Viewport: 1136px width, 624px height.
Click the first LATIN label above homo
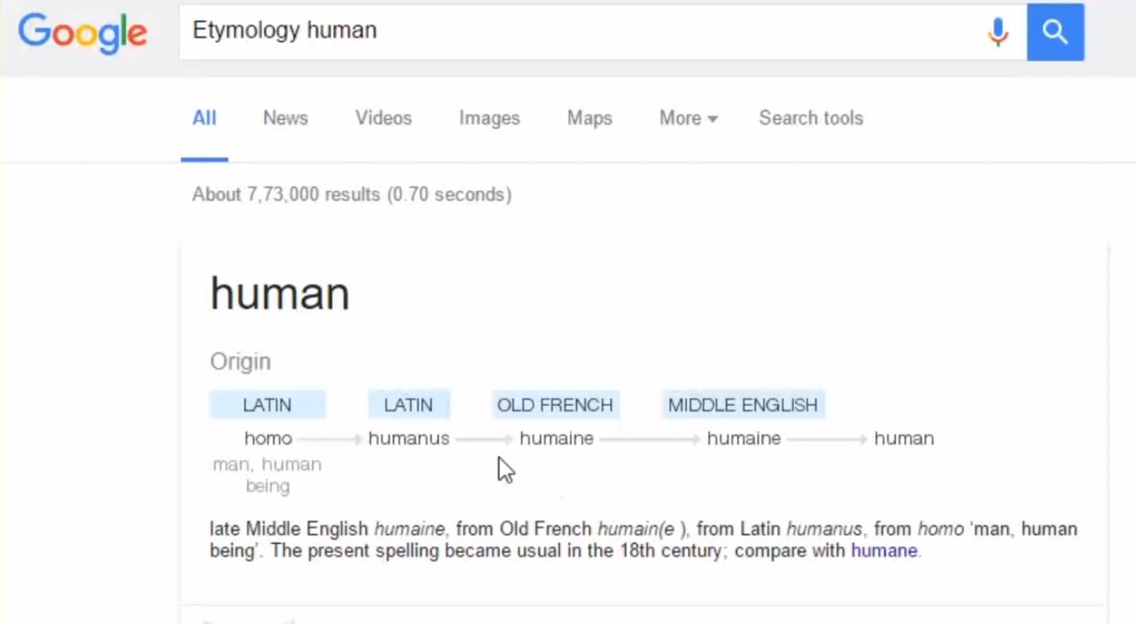point(267,405)
